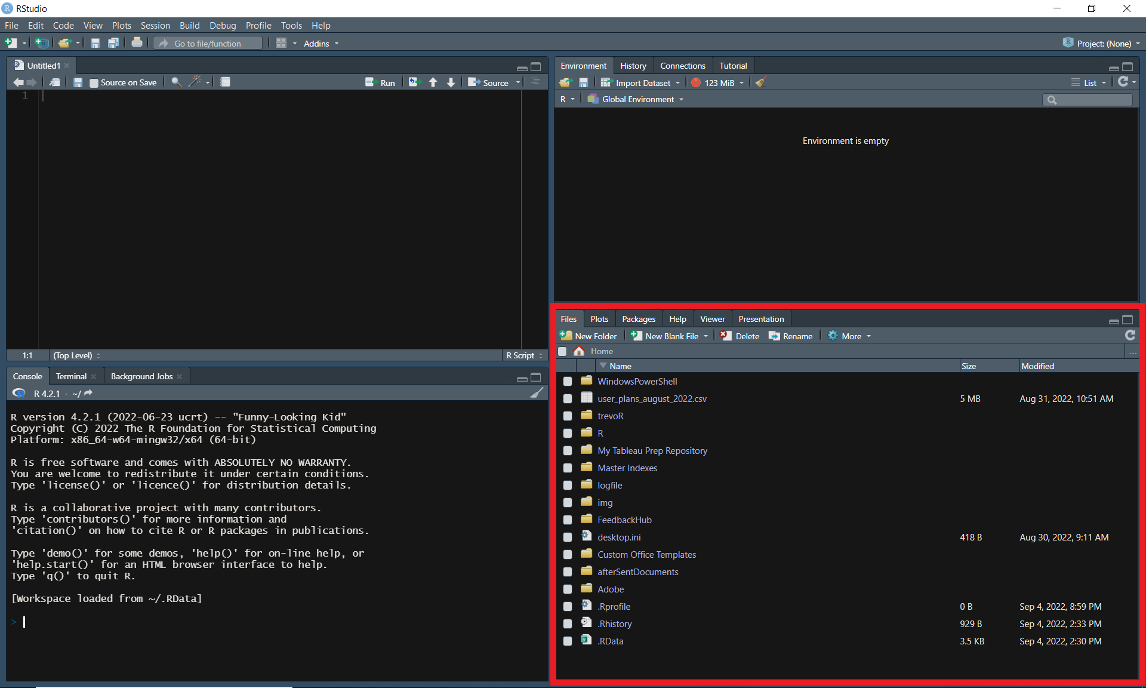Check the .RData file checkbox
1146x688 pixels.
[568, 641]
